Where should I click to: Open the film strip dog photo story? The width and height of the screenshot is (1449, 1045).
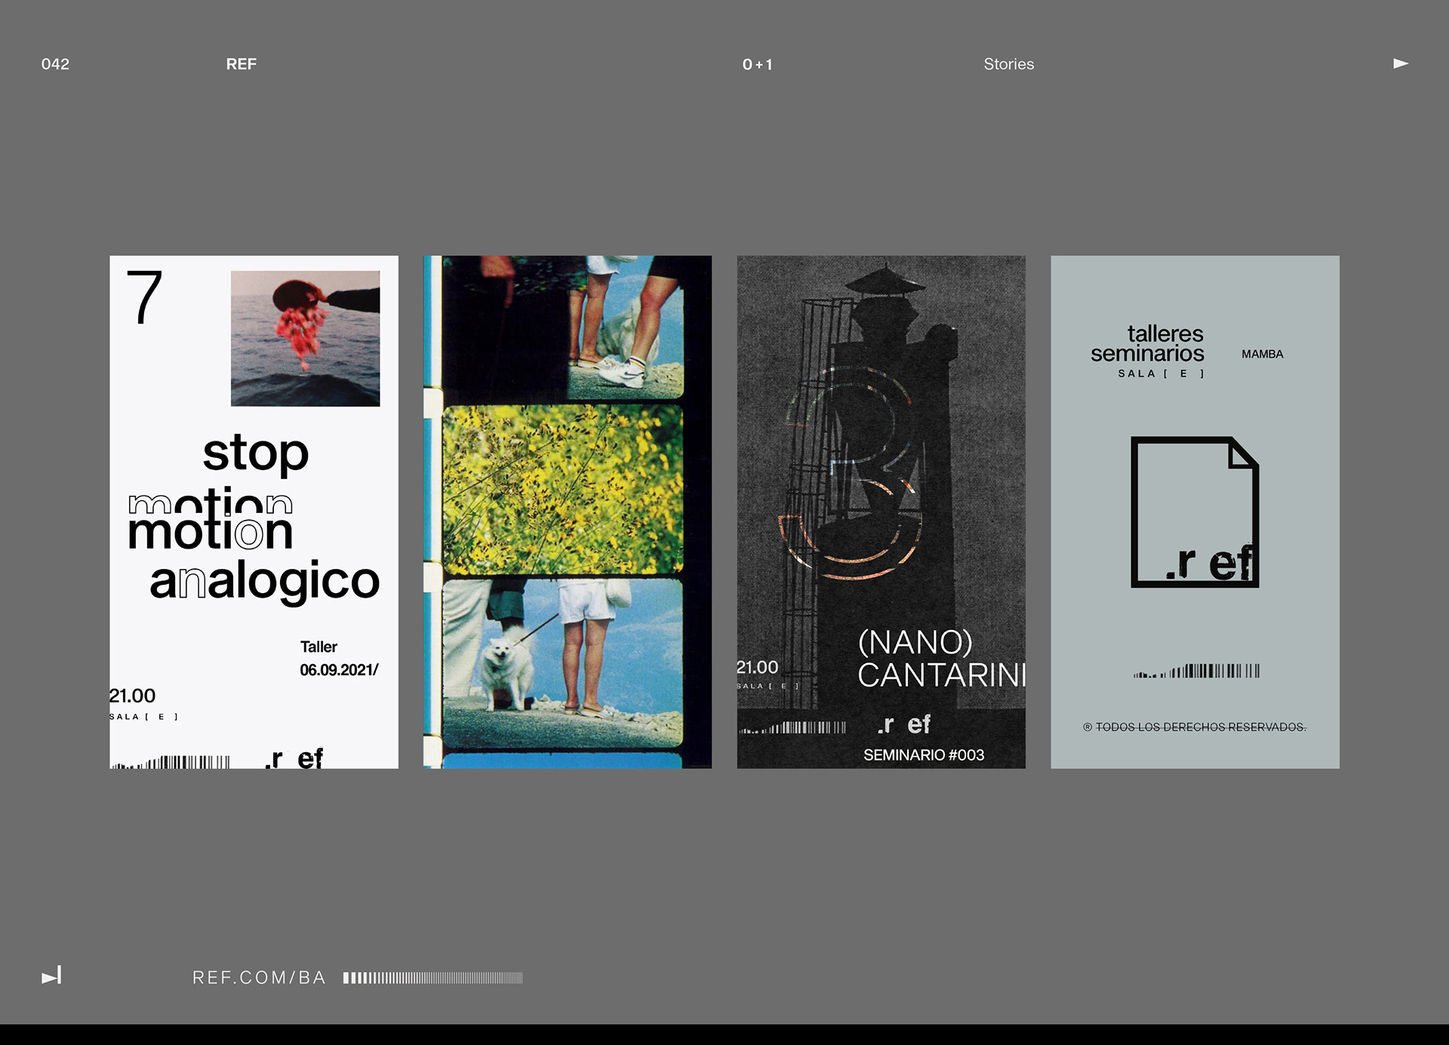click(x=568, y=512)
